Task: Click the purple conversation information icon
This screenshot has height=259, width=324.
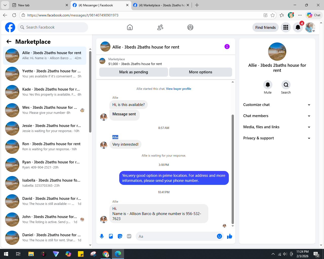Action: pos(227,47)
